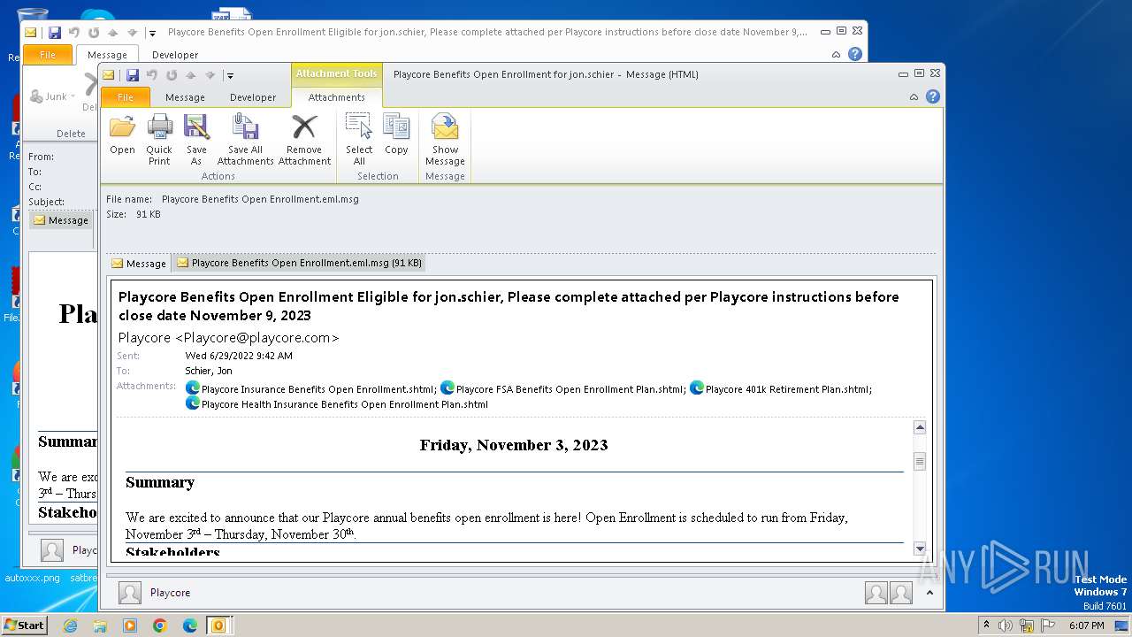This screenshot has height=637, width=1132.
Task: Click the Playcore contact photo in the people pane
Action: 130,593
